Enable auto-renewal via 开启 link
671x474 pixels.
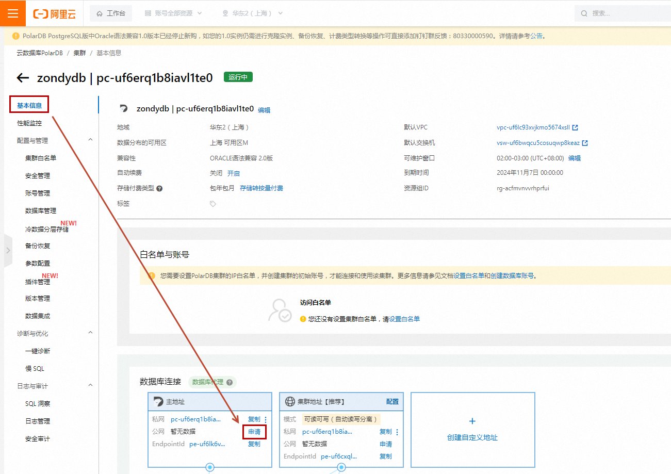233,173
